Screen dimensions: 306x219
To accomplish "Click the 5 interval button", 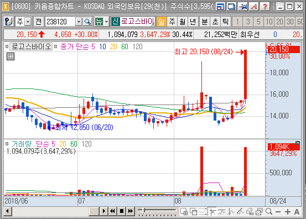I will coord(258,22).
